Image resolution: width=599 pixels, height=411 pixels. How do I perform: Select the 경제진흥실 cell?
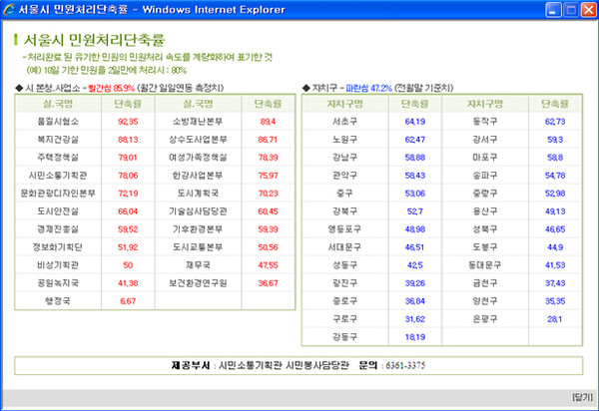(x=58, y=229)
